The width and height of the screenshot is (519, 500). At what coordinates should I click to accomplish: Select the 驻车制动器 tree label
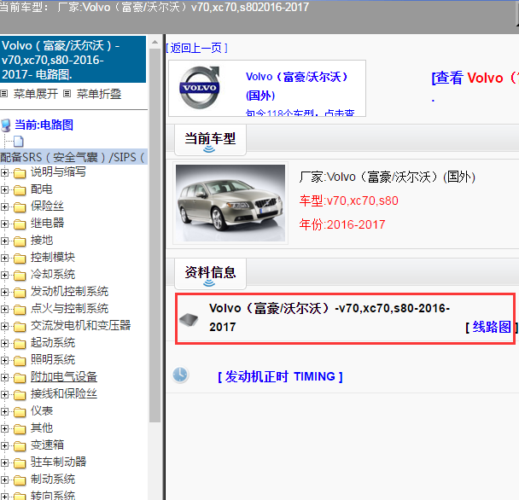click(x=59, y=462)
